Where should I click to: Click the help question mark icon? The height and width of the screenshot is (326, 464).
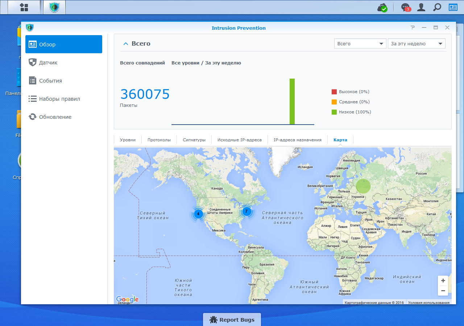[413, 28]
